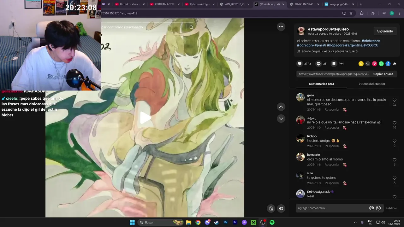Open the Chrome profile avatar N
404x227 pixels.
392,13
